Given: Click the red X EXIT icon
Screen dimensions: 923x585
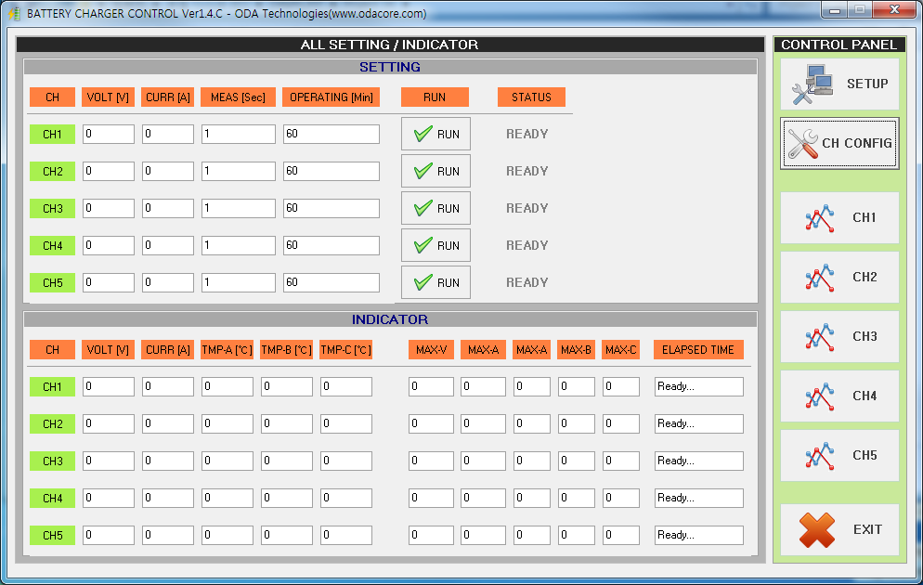Looking at the screenshot, I should tap(817, 529).
